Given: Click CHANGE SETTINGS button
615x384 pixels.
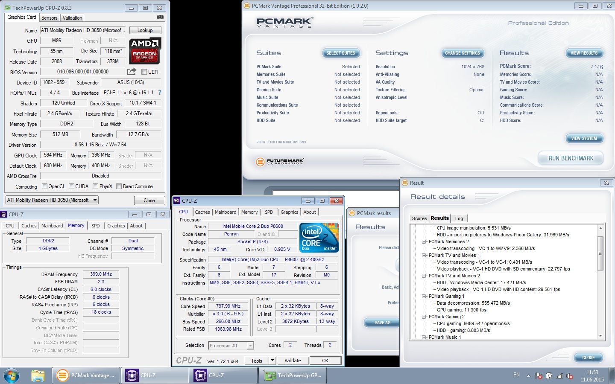Looking at the screenshot, I should click(463, 53).
